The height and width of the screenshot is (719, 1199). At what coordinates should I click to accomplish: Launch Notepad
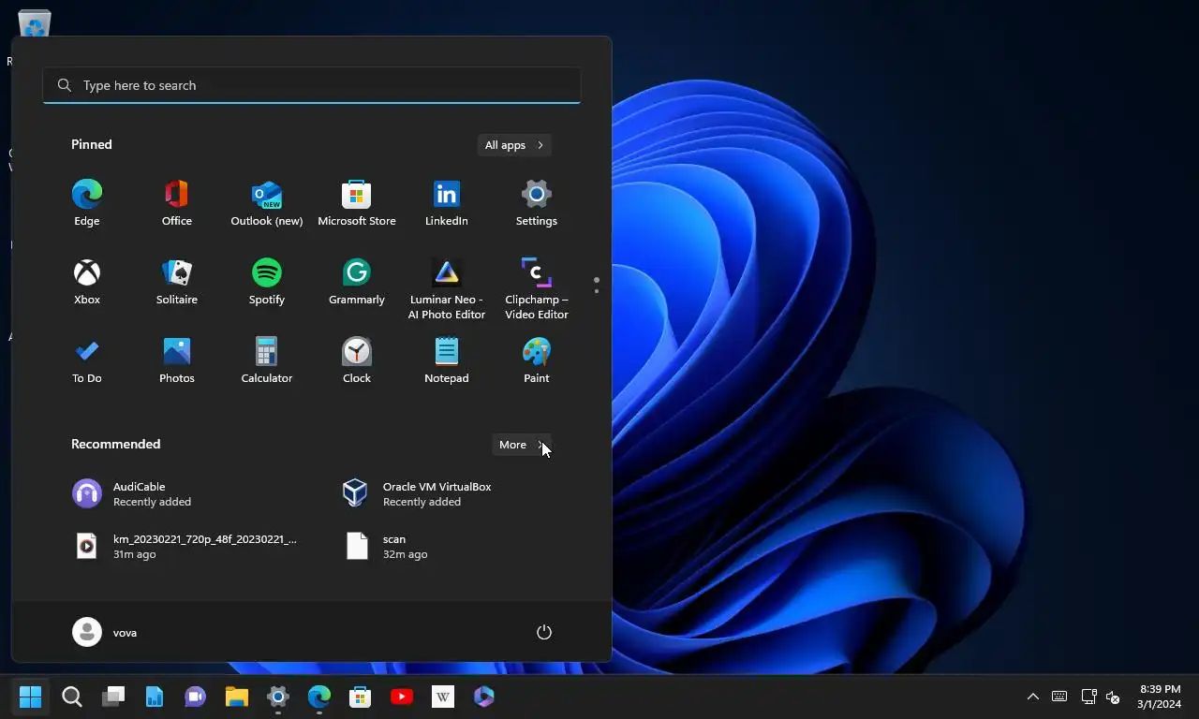[x=447, y=360]
